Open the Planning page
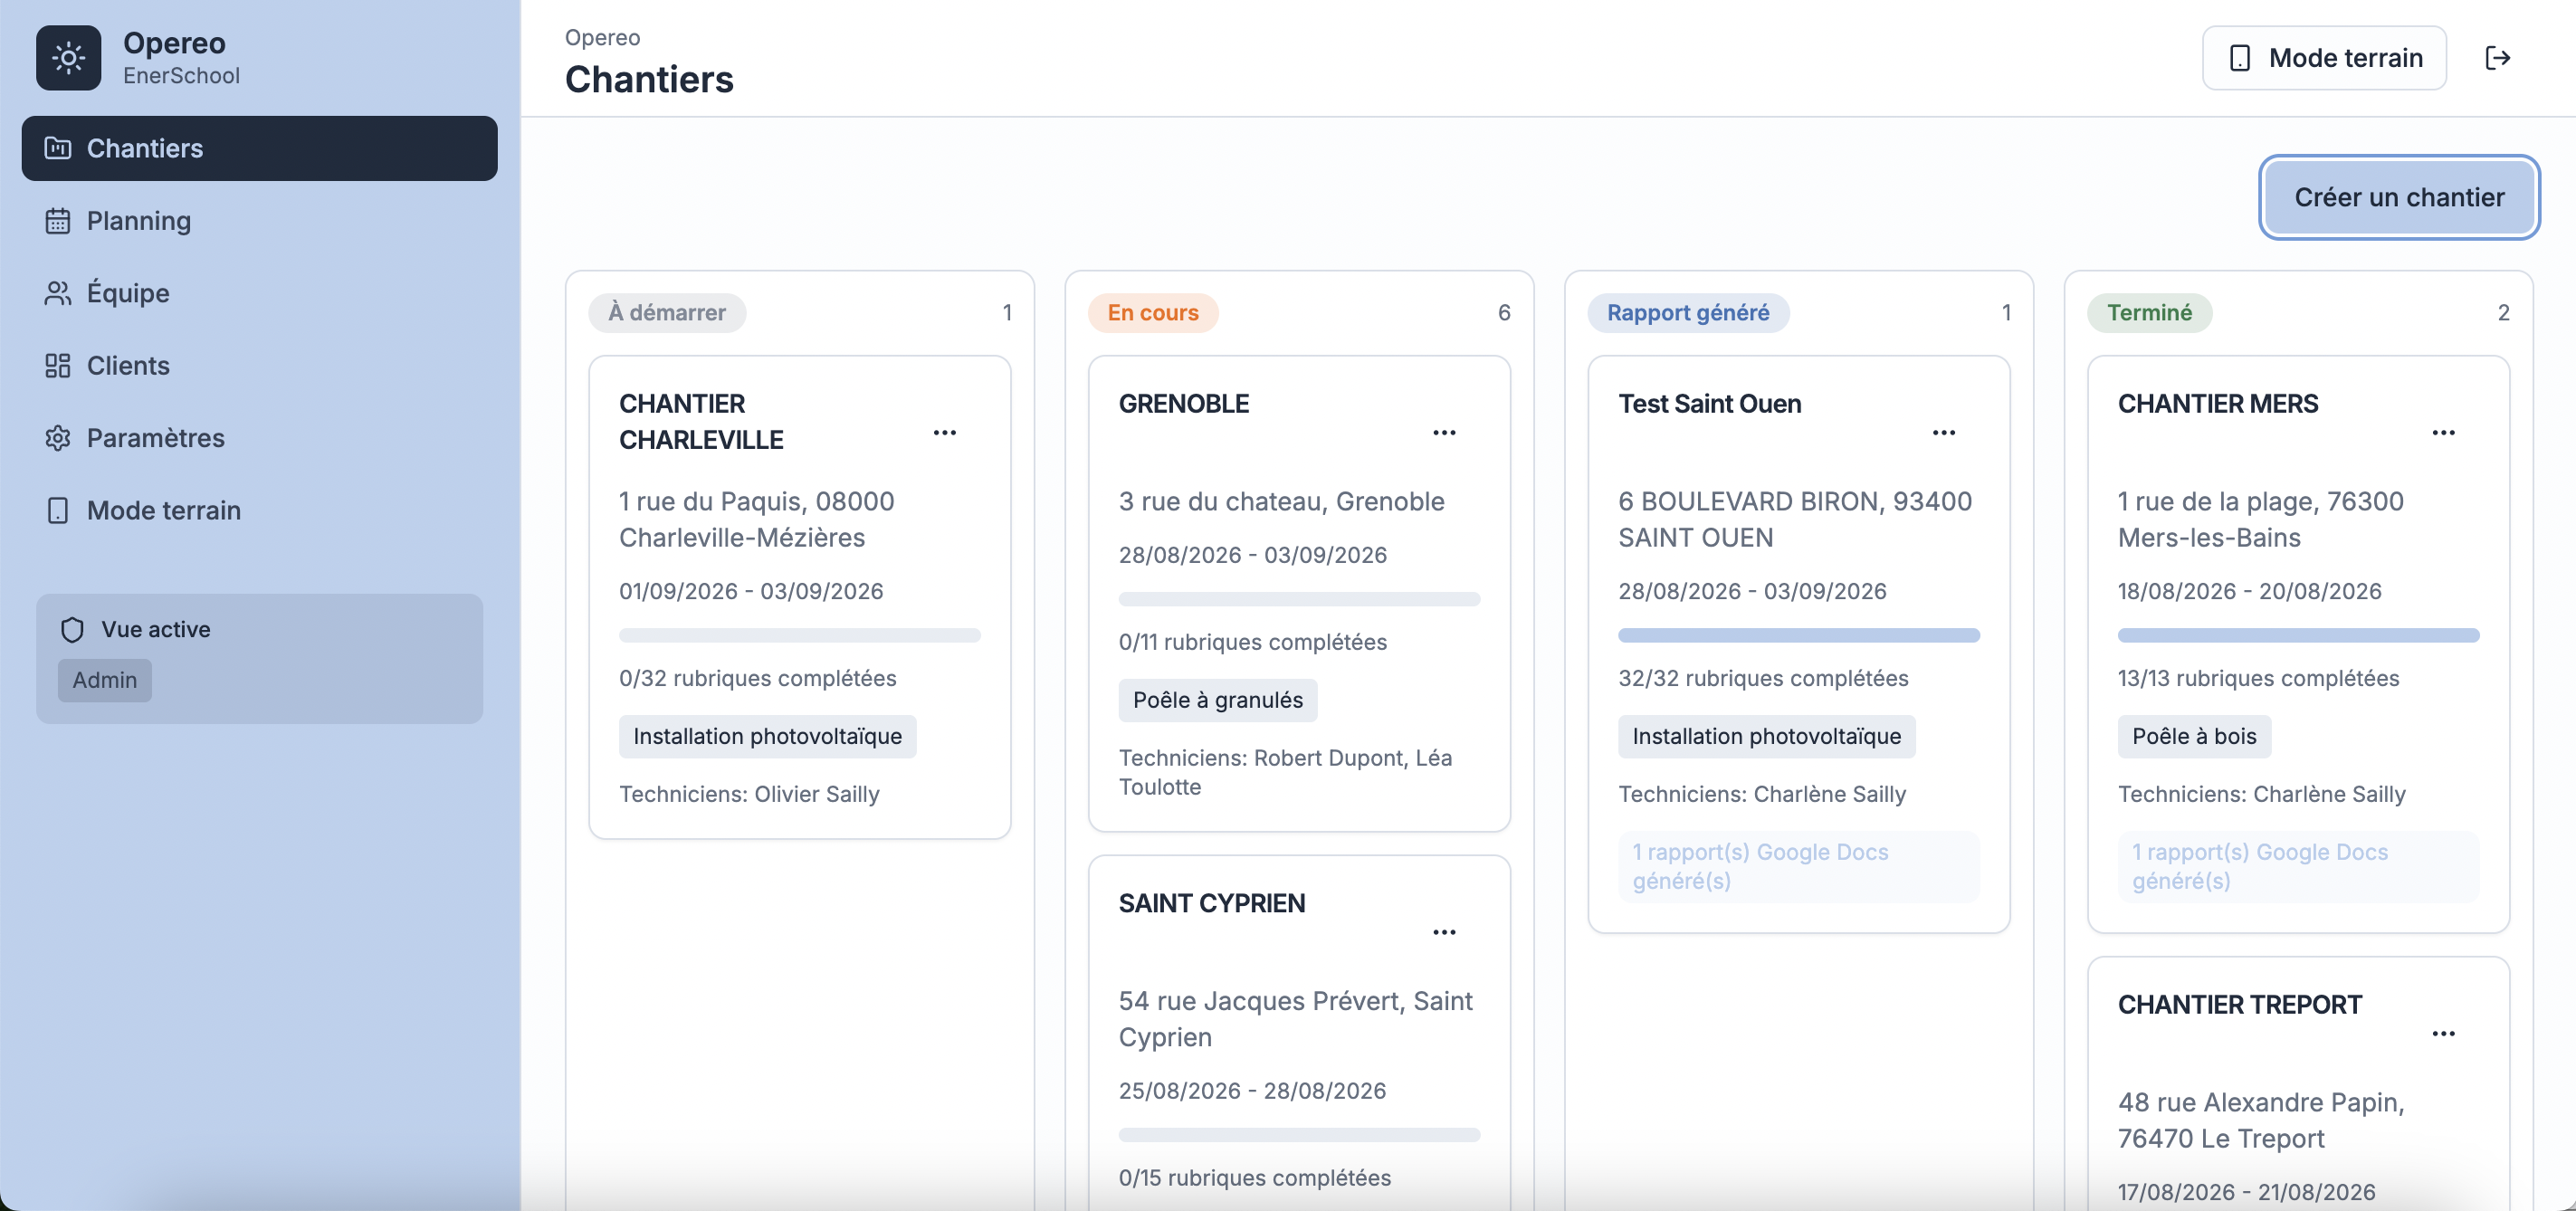Viewport: 2576px width, 1211px height. [259, 221]
